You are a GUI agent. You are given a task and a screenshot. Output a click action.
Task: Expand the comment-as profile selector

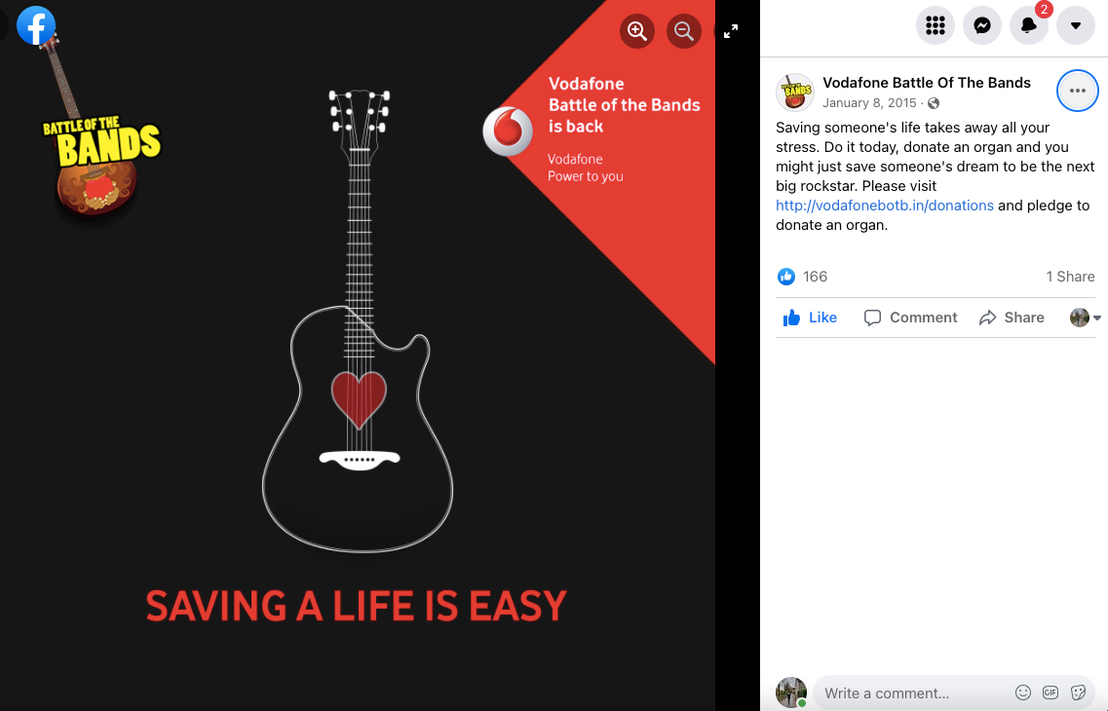1086,318
